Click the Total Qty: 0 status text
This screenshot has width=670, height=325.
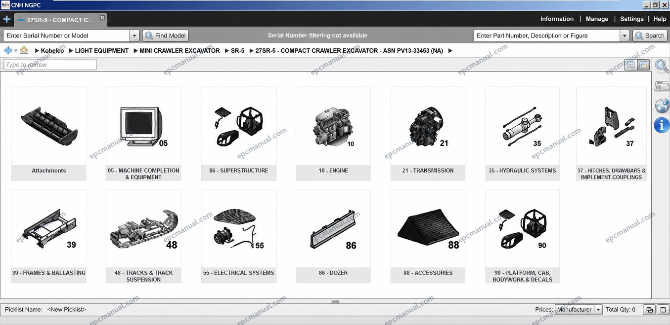621,310
